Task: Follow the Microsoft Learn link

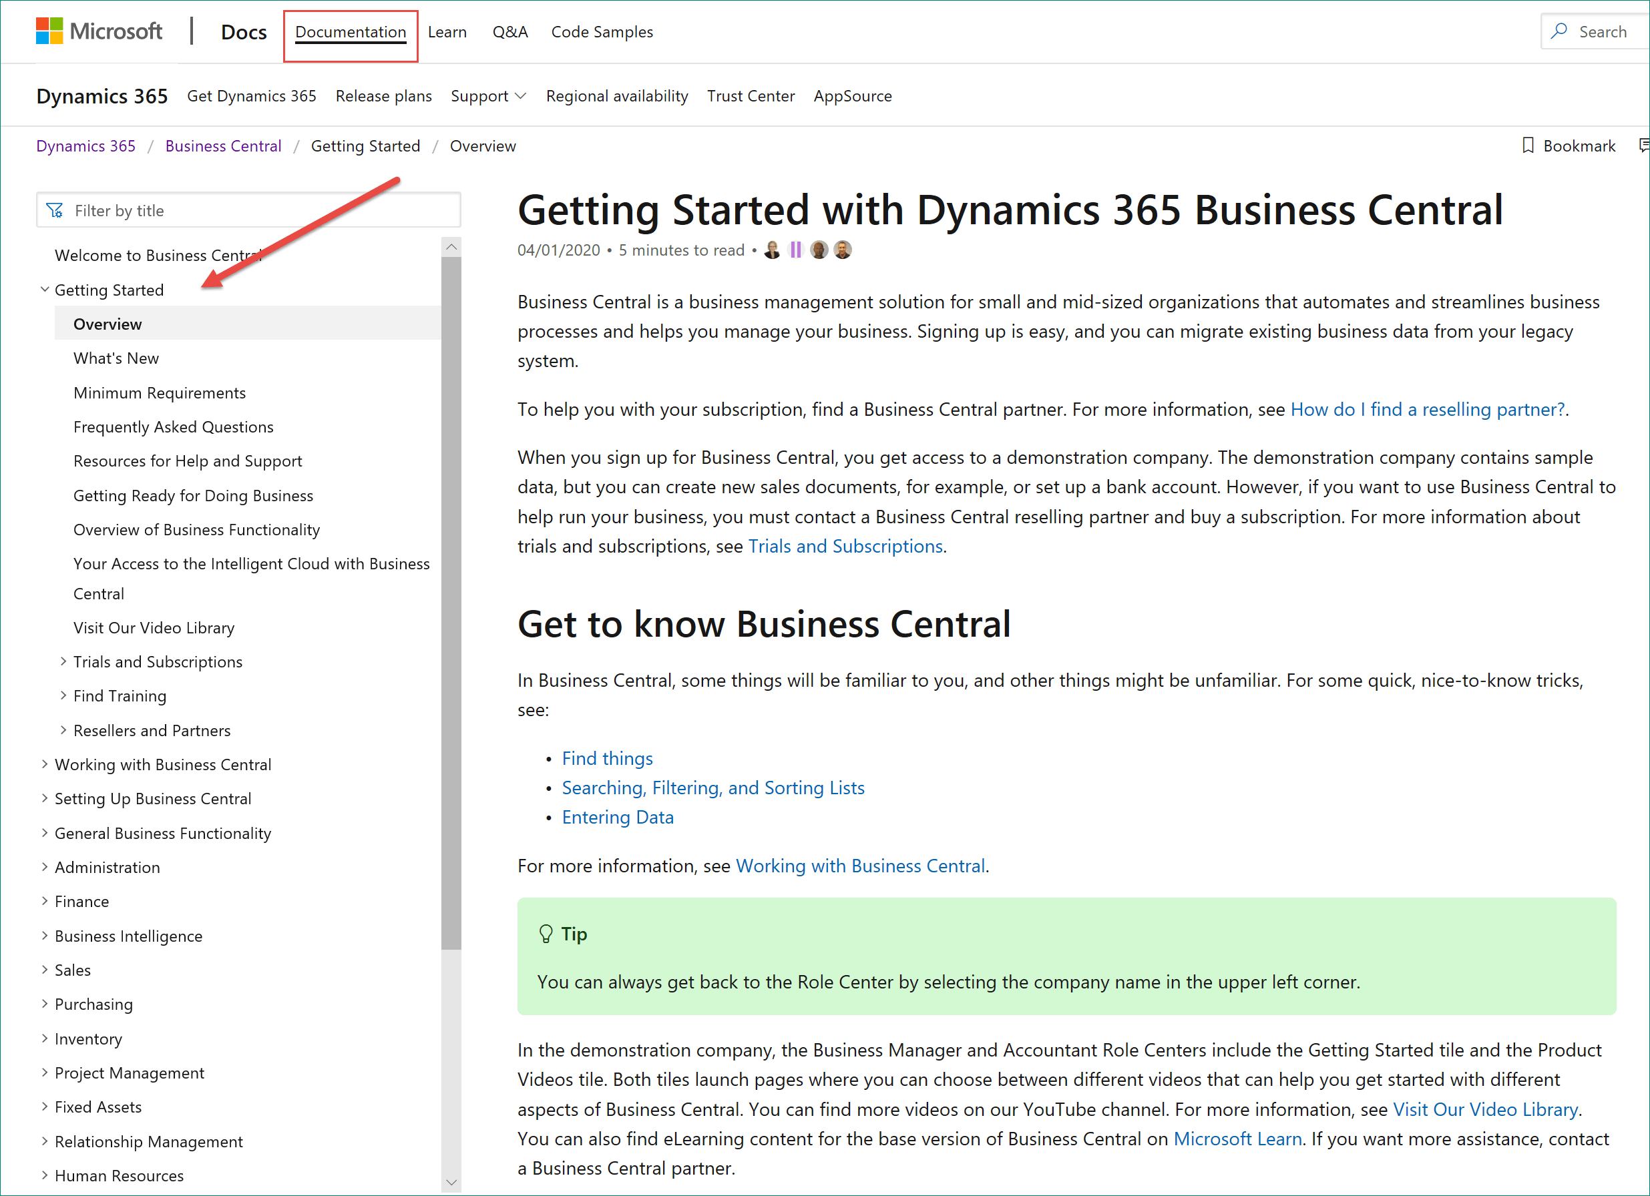Action: pyautogui.click(x=1237, y=1138)
